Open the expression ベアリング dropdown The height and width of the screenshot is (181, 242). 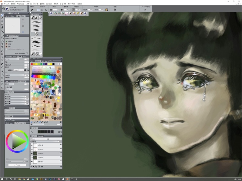(x=18, y=70)
